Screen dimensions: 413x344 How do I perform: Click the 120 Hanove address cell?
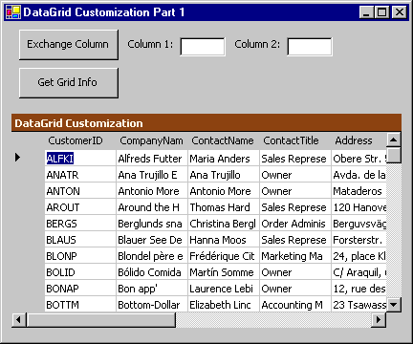[359, 206]
